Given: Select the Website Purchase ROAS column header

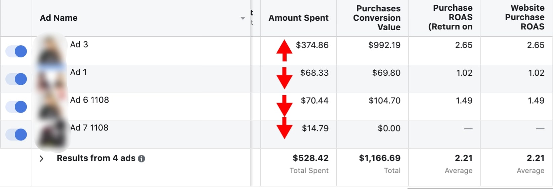Looking at the screenshot, I should coord(524,17).
